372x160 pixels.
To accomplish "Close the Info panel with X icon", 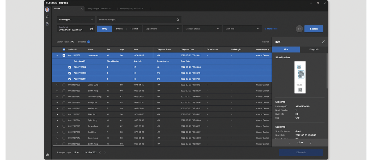I will (323, 42).
